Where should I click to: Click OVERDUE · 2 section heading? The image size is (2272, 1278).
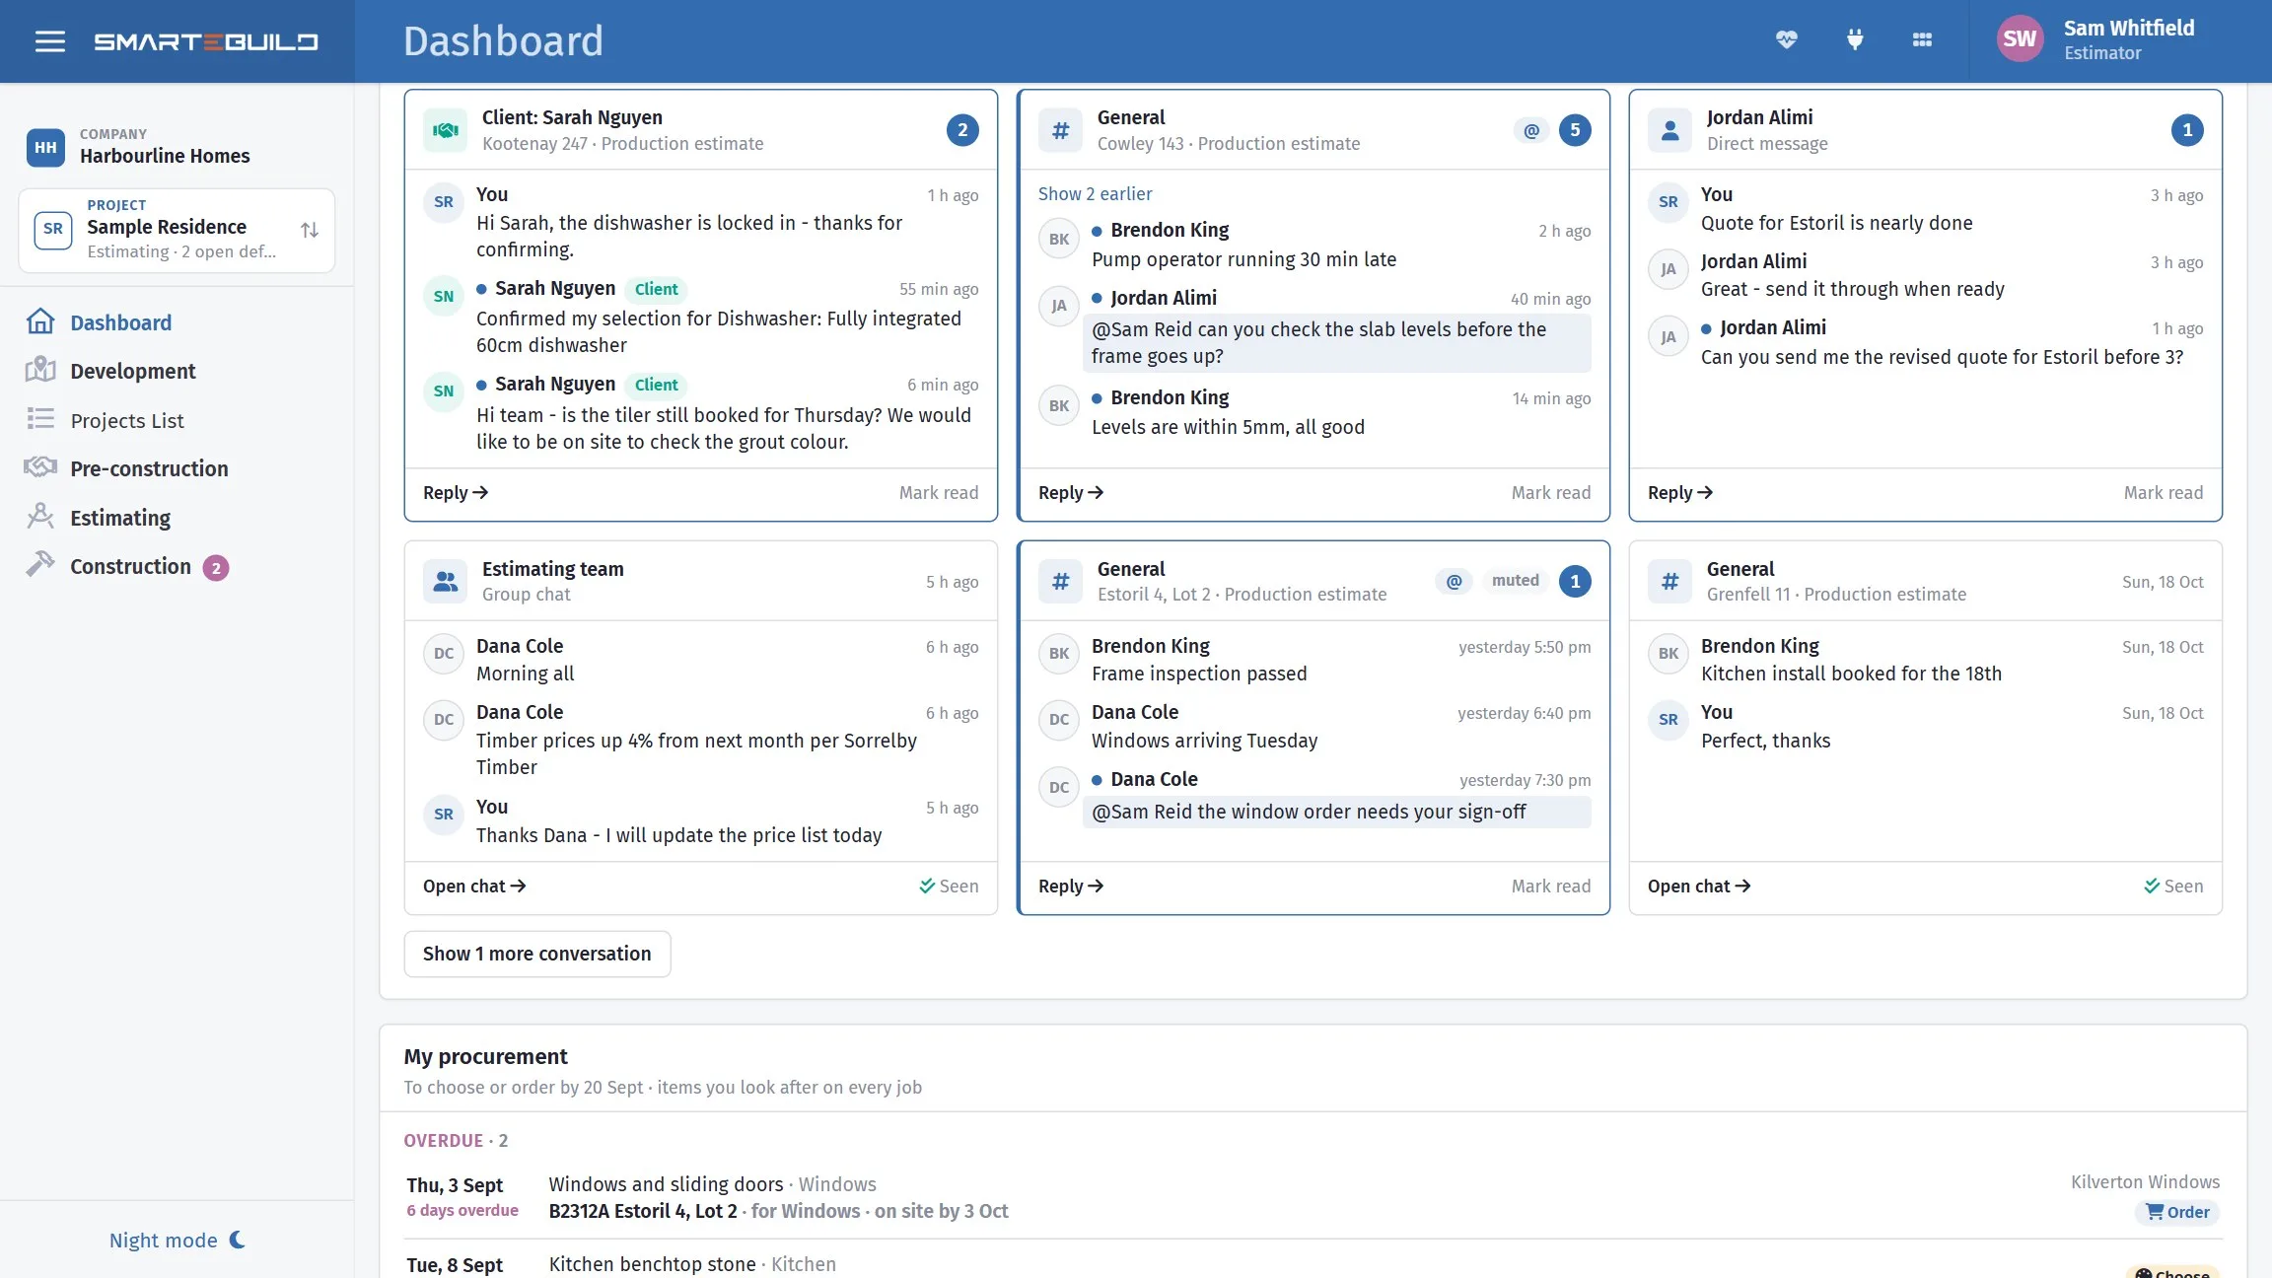[x=456, y=1141]
